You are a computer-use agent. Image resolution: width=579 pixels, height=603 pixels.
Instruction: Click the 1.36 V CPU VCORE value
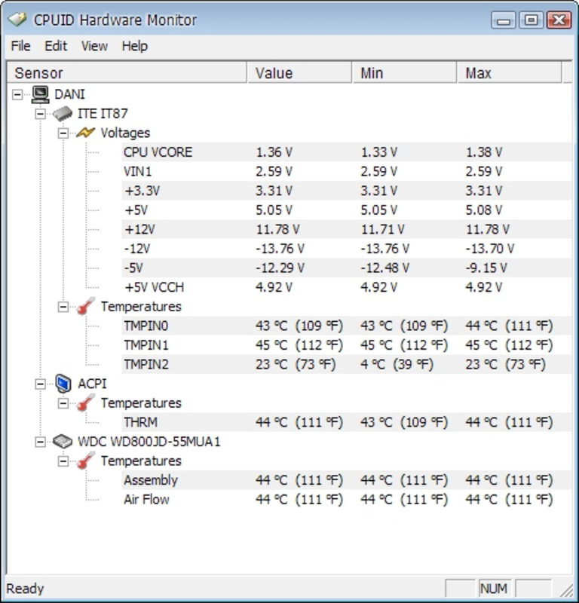(274, 152)
